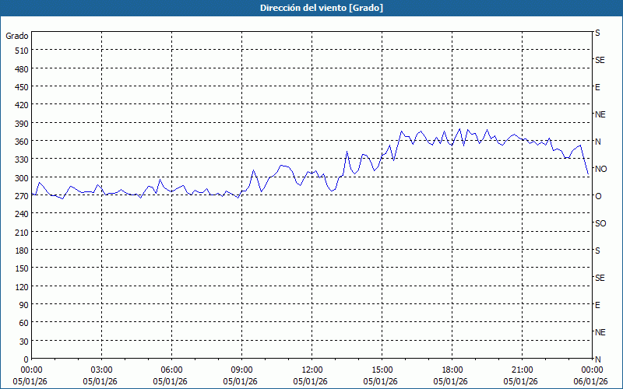This screenshot has width=623, height=389.
Task: Choose the 15:00 time axis marker
Action: point(382,370)
